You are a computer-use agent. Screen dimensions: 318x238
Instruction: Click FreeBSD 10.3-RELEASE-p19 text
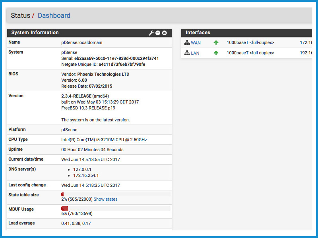[x=88, y=108]
